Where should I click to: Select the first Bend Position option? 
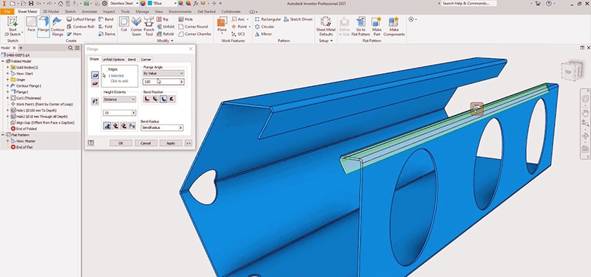(x=146, y=99)
